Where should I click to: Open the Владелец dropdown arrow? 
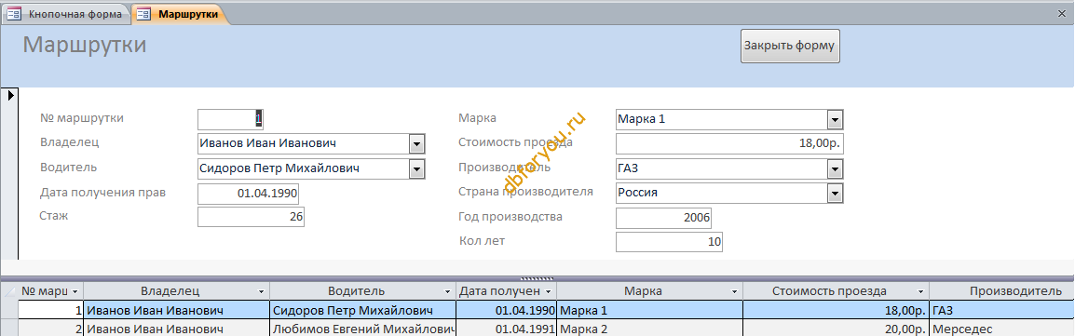tap(416, 143)
